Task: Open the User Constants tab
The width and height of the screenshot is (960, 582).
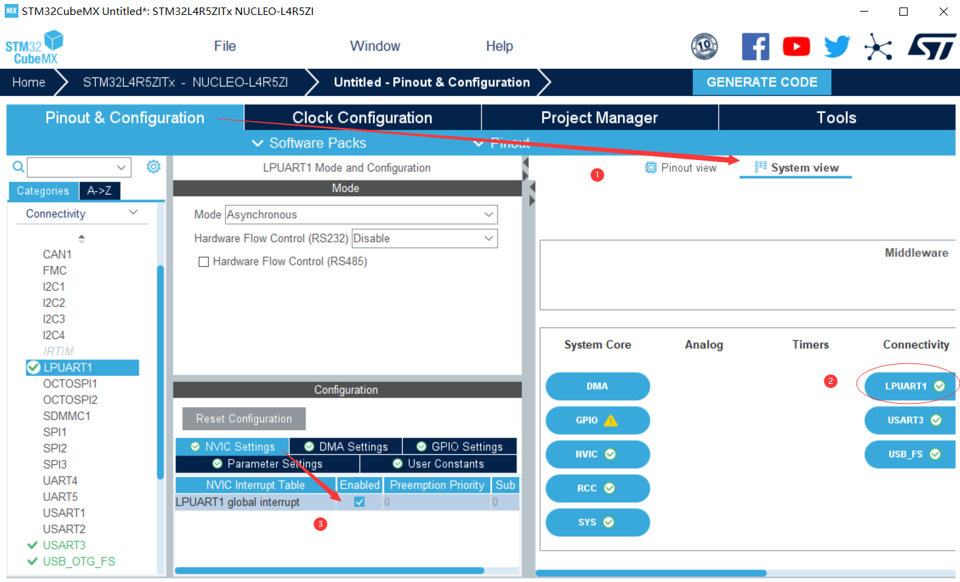Action: click(x=439, y=464)
